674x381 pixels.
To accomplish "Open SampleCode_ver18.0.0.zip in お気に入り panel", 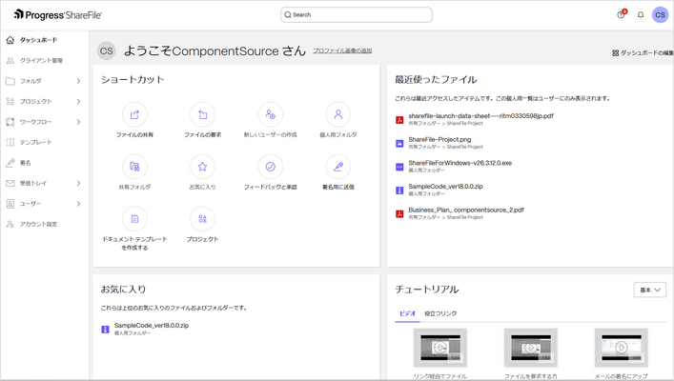I will pyautogui.click(x=152, y=326).
